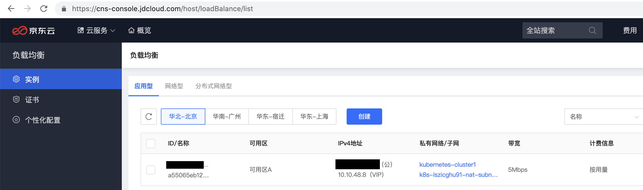Switch to the 分布式网络型 tab
The image size is (643, 190).
(x=214, y=86)
